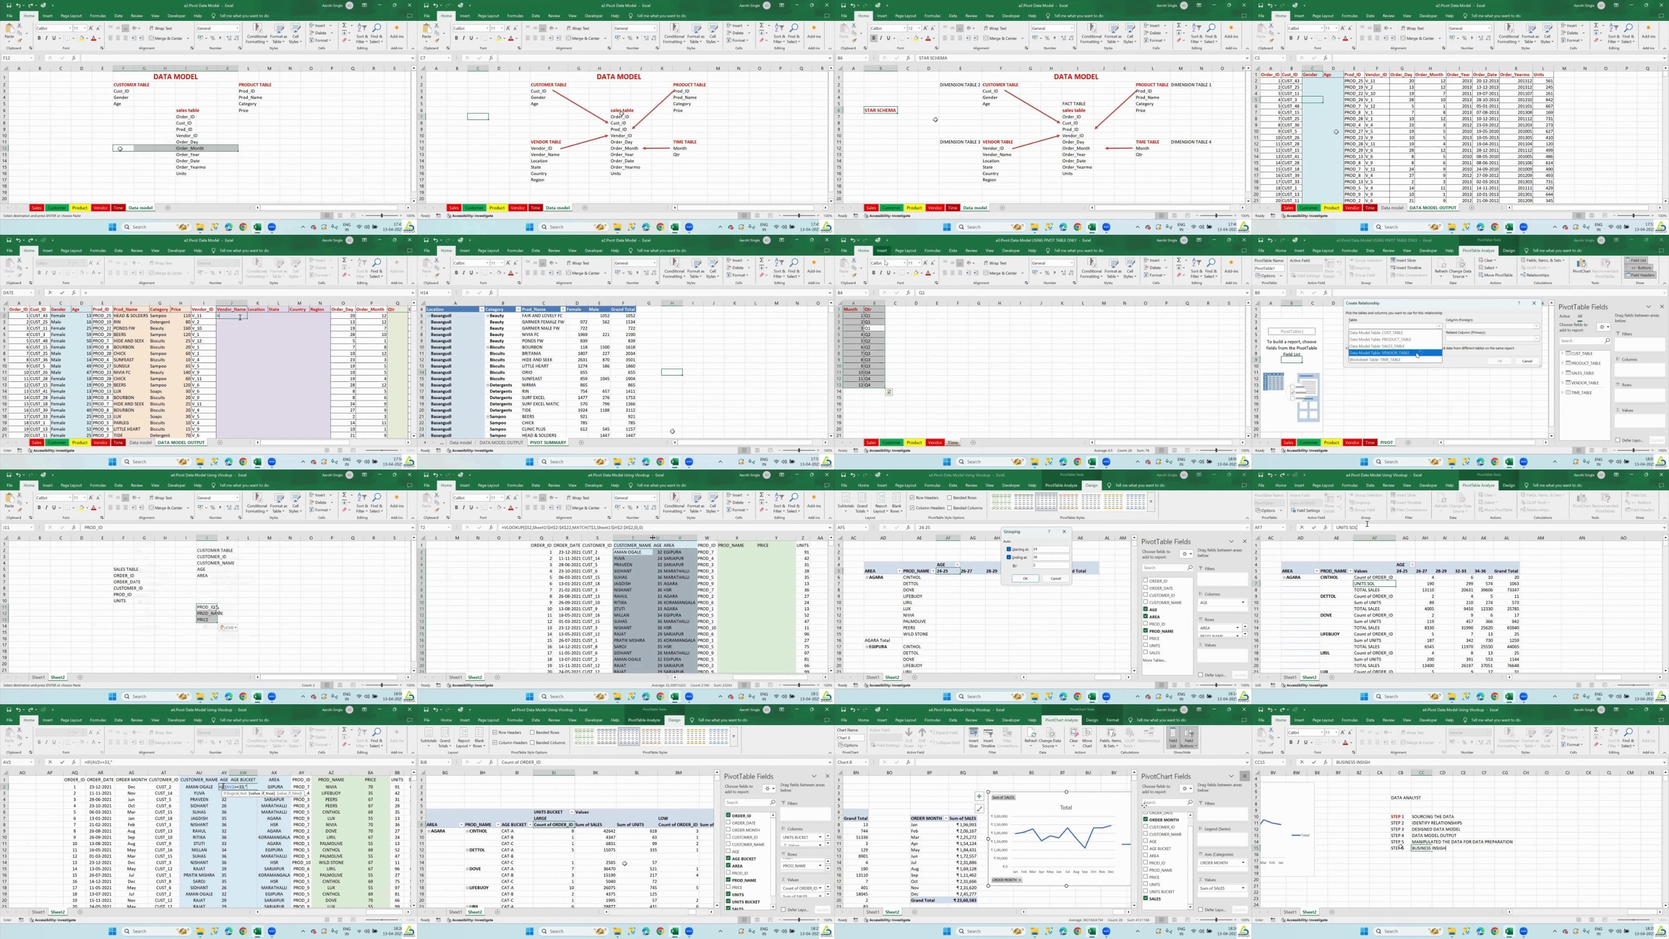This screenshot has width=1669, height=939.
Task: Click the help question mark in Create Relationship dialog
Action: 1519,303
